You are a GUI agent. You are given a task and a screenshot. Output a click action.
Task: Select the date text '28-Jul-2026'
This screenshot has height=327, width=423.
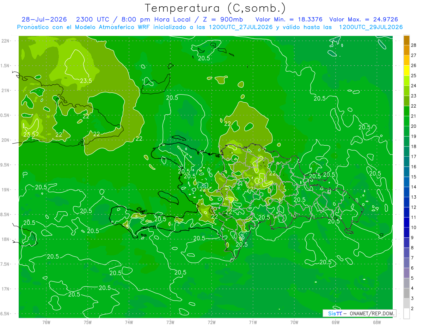(x=45, y=19)
